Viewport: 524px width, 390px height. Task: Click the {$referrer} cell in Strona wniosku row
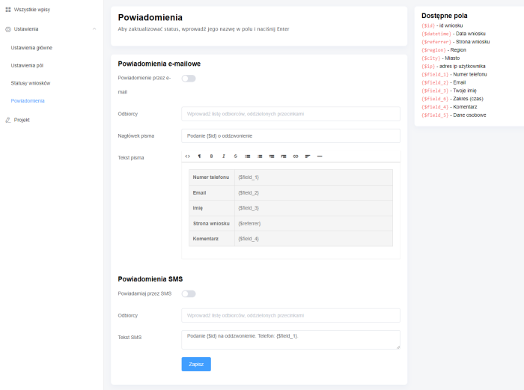pos(314,224)
